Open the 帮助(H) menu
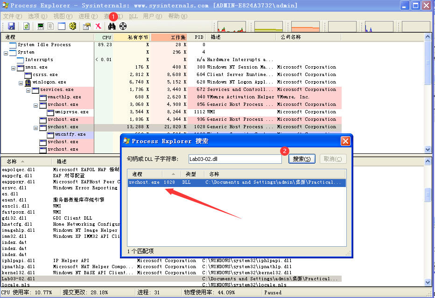The width and height of the screenshot is (435, 298). (178, 16)
